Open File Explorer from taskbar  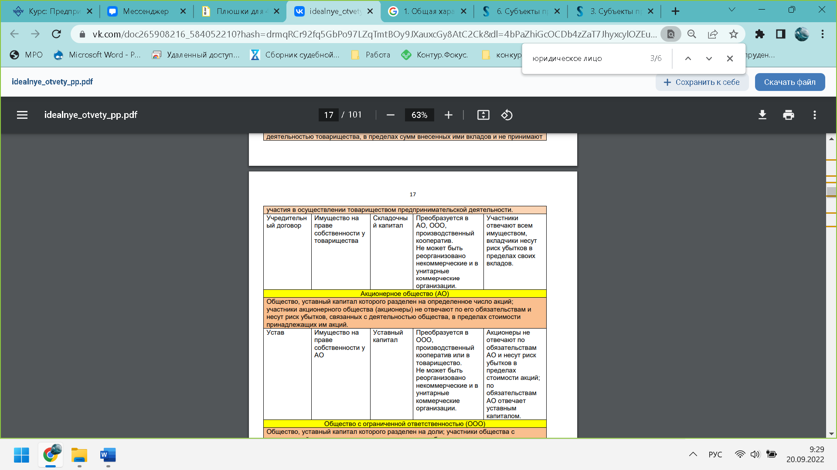tap(79, 455)
